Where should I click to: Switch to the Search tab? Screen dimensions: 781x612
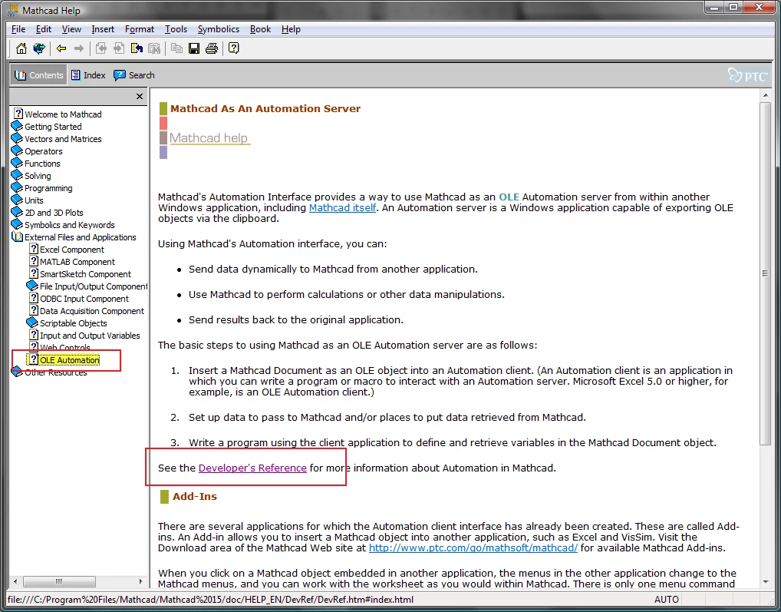point(134,75)
